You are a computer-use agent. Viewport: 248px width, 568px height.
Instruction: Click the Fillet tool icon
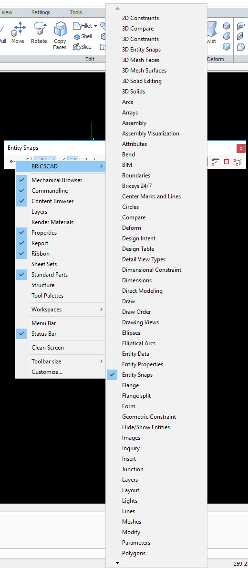click(x=77, y=26)
